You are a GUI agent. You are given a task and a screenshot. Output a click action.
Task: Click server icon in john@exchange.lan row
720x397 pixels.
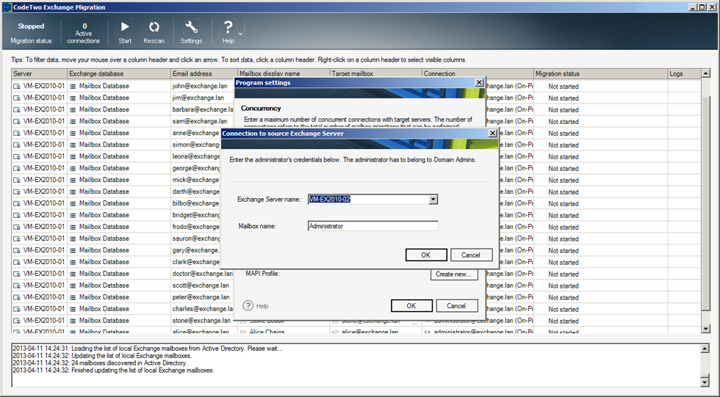[17, 86]
